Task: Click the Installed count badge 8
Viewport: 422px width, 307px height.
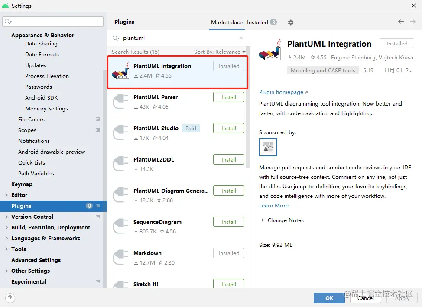Action: [x=273, y=23]
